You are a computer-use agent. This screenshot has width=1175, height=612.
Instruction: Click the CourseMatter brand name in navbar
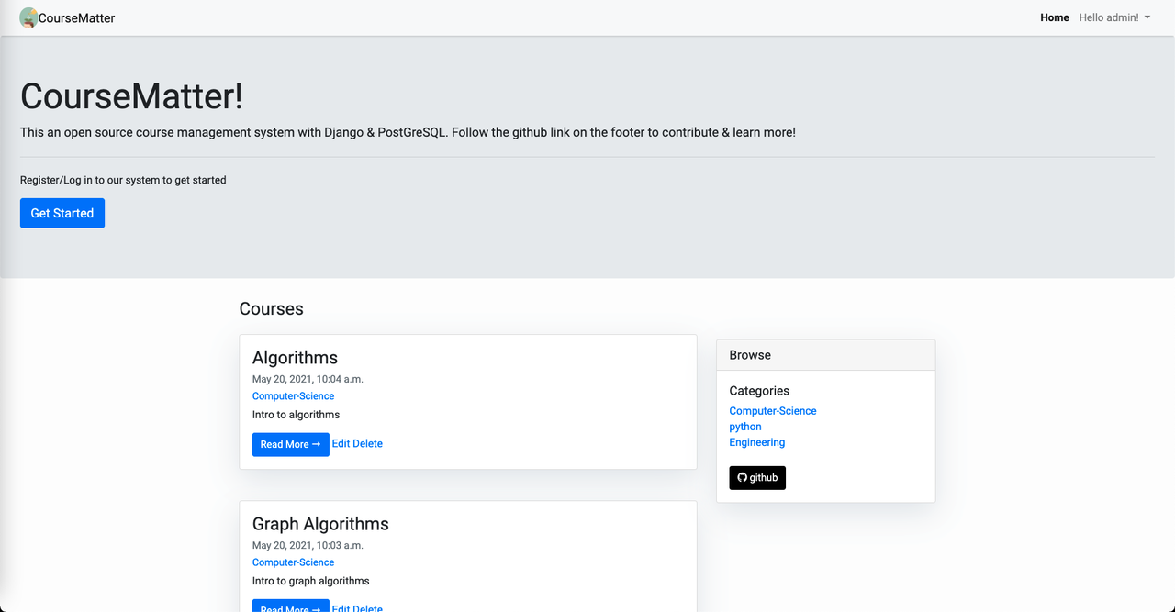77,18
